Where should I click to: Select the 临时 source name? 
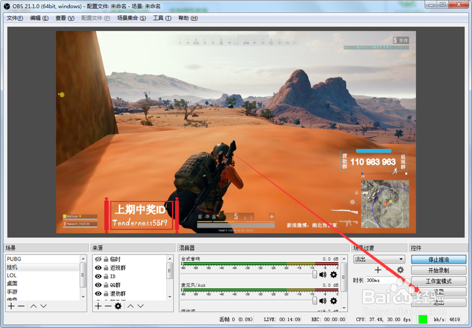coord(115,259)
